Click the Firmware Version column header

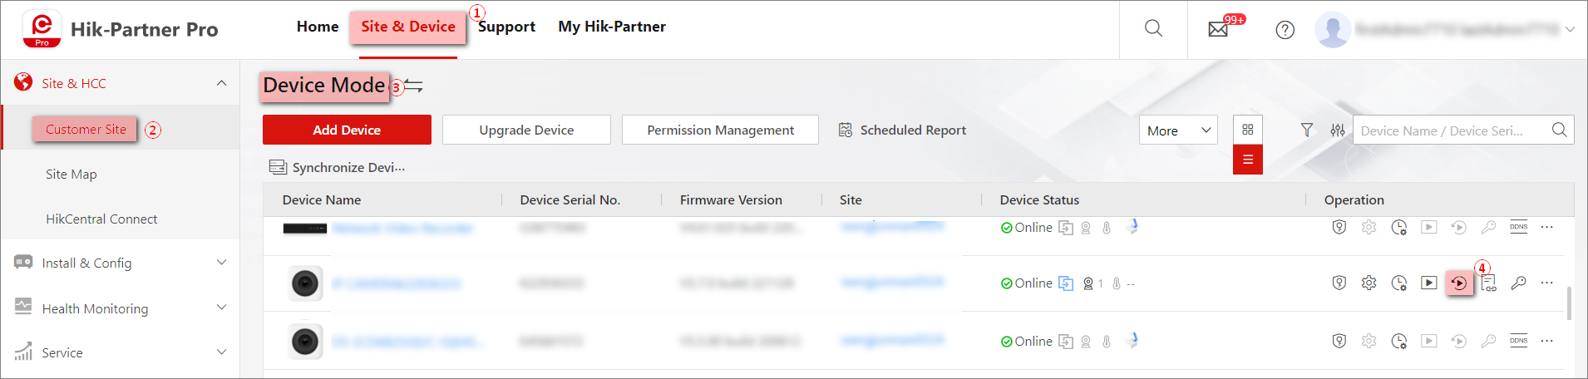click(x=731, y=200)
